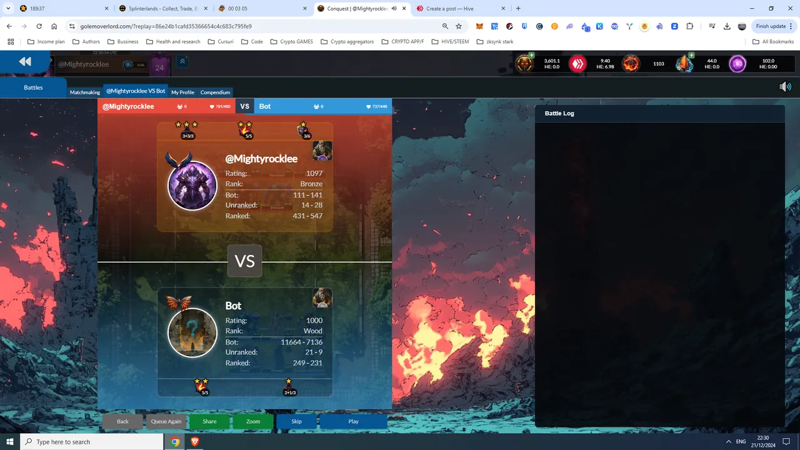Click the level 24 badge
800x450 pixels.
click(159, 67)
